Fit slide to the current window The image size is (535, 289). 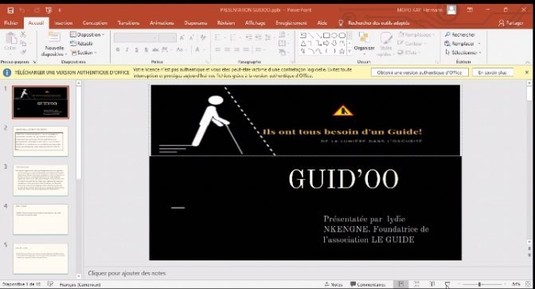coord(529,284)
